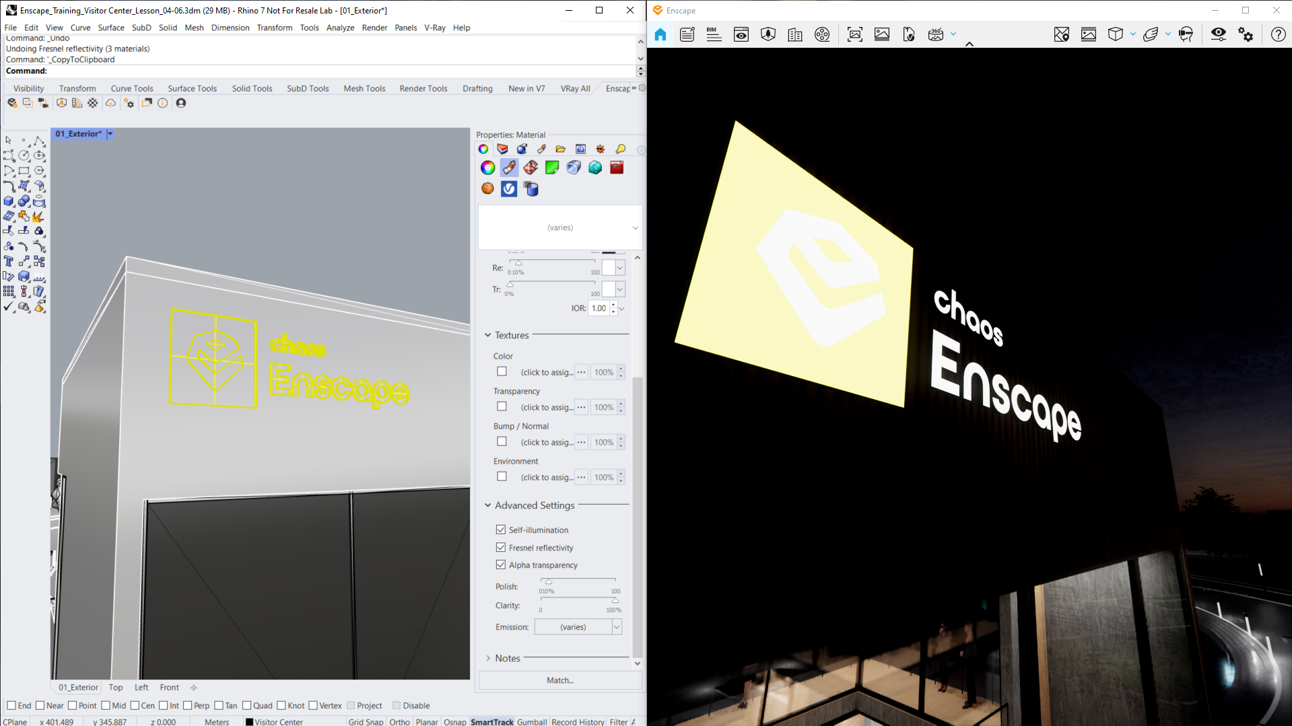The height and width of the screenshot is (726, 1292).
Task: Click the Enscape help question mark icon
Action: [x=1278, y=34]
